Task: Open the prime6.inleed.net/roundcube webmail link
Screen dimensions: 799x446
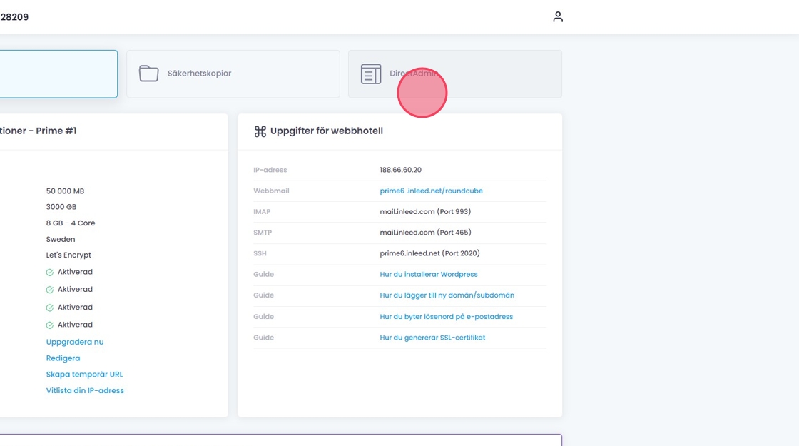Action: point(431,191)
